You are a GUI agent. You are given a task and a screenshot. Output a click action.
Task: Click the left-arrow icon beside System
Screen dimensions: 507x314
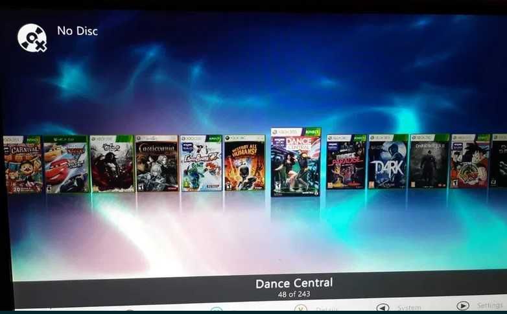point(383,308)
